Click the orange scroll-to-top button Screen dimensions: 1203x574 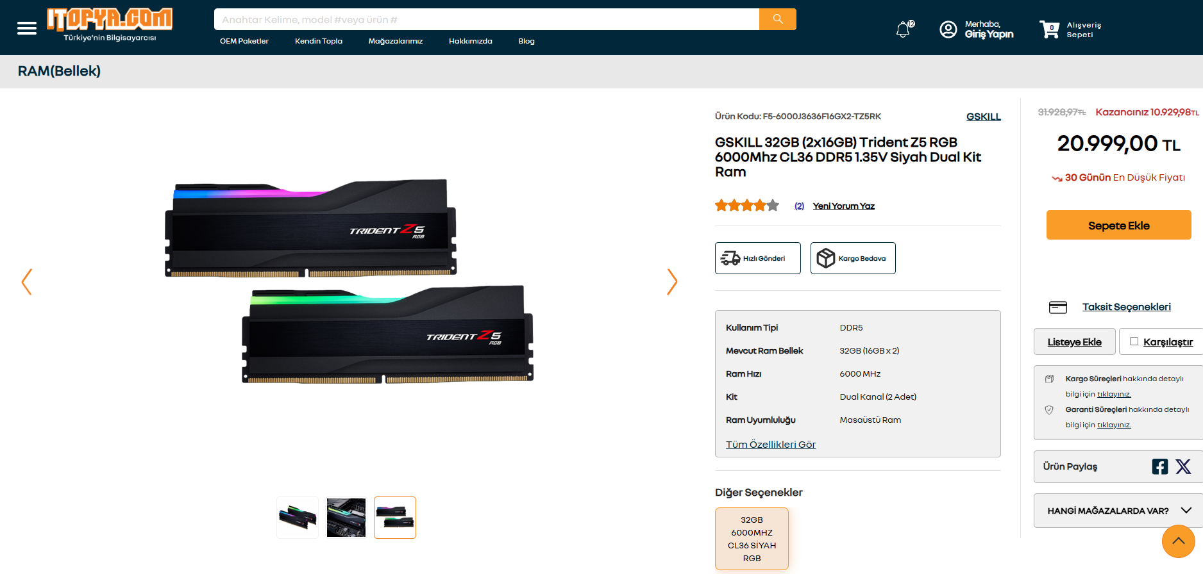[x=1179, y=541]
